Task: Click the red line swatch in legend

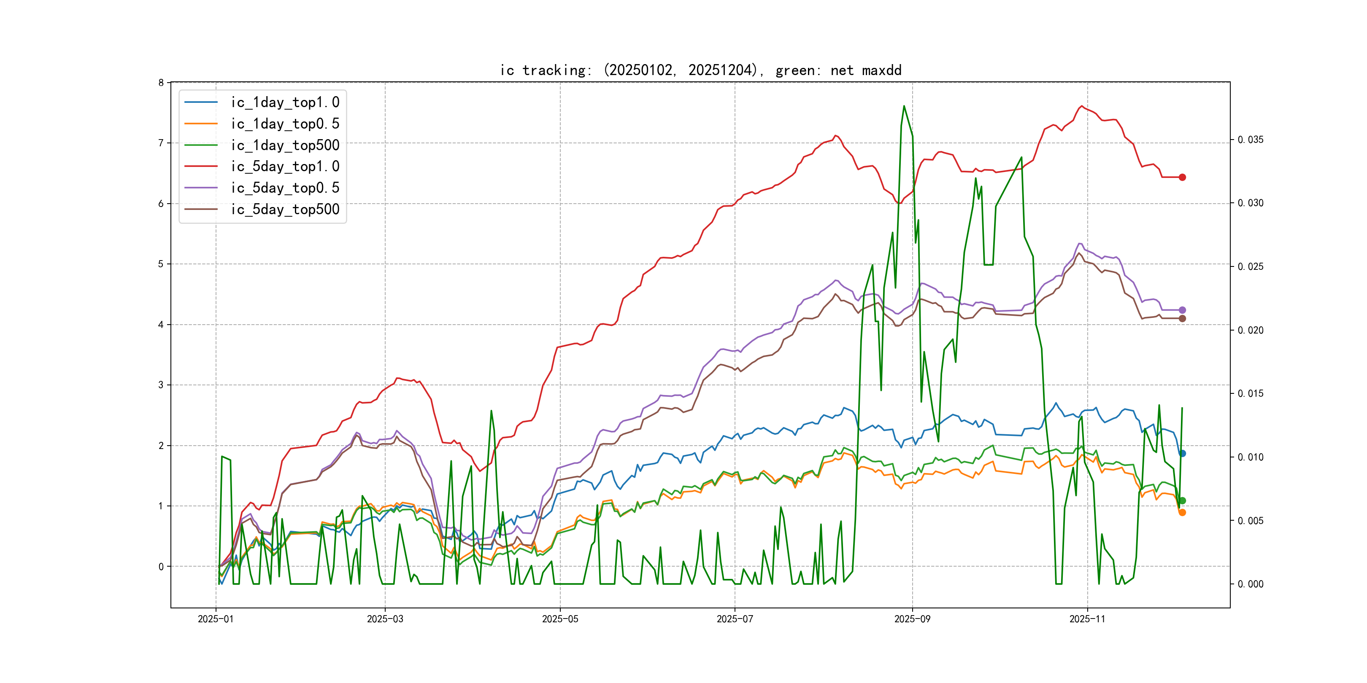Action: 201,167
